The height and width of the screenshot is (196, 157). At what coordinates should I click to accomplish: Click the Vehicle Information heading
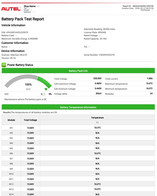coord(13,25)
